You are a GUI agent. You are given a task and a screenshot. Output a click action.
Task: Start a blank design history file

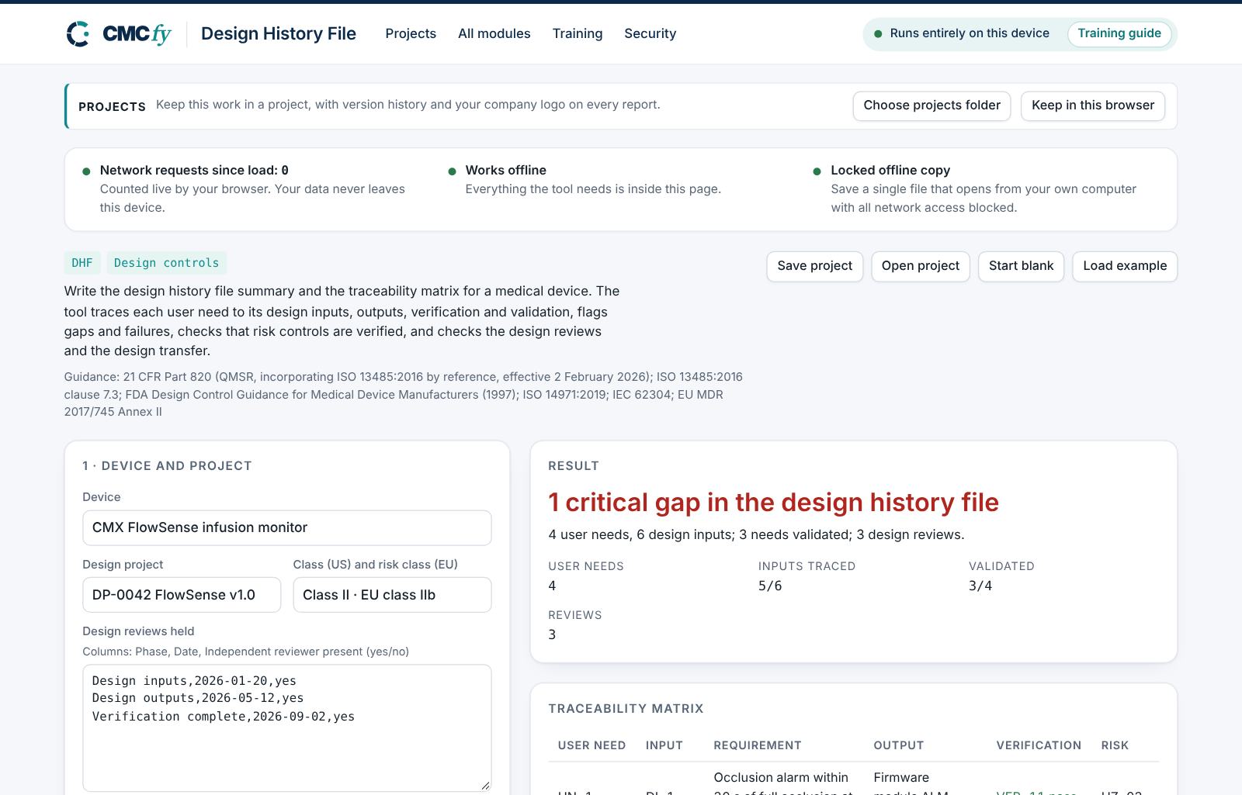coord(1021,266)
